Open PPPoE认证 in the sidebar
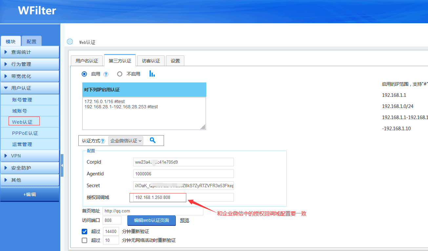 point(25,133)
